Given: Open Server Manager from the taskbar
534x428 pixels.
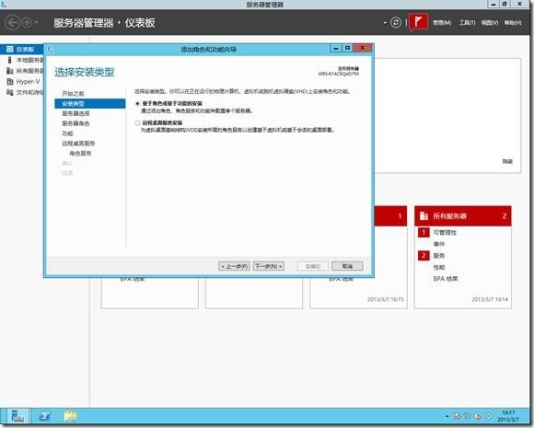Looking at the screenshot, I should (x=17, y=416).
